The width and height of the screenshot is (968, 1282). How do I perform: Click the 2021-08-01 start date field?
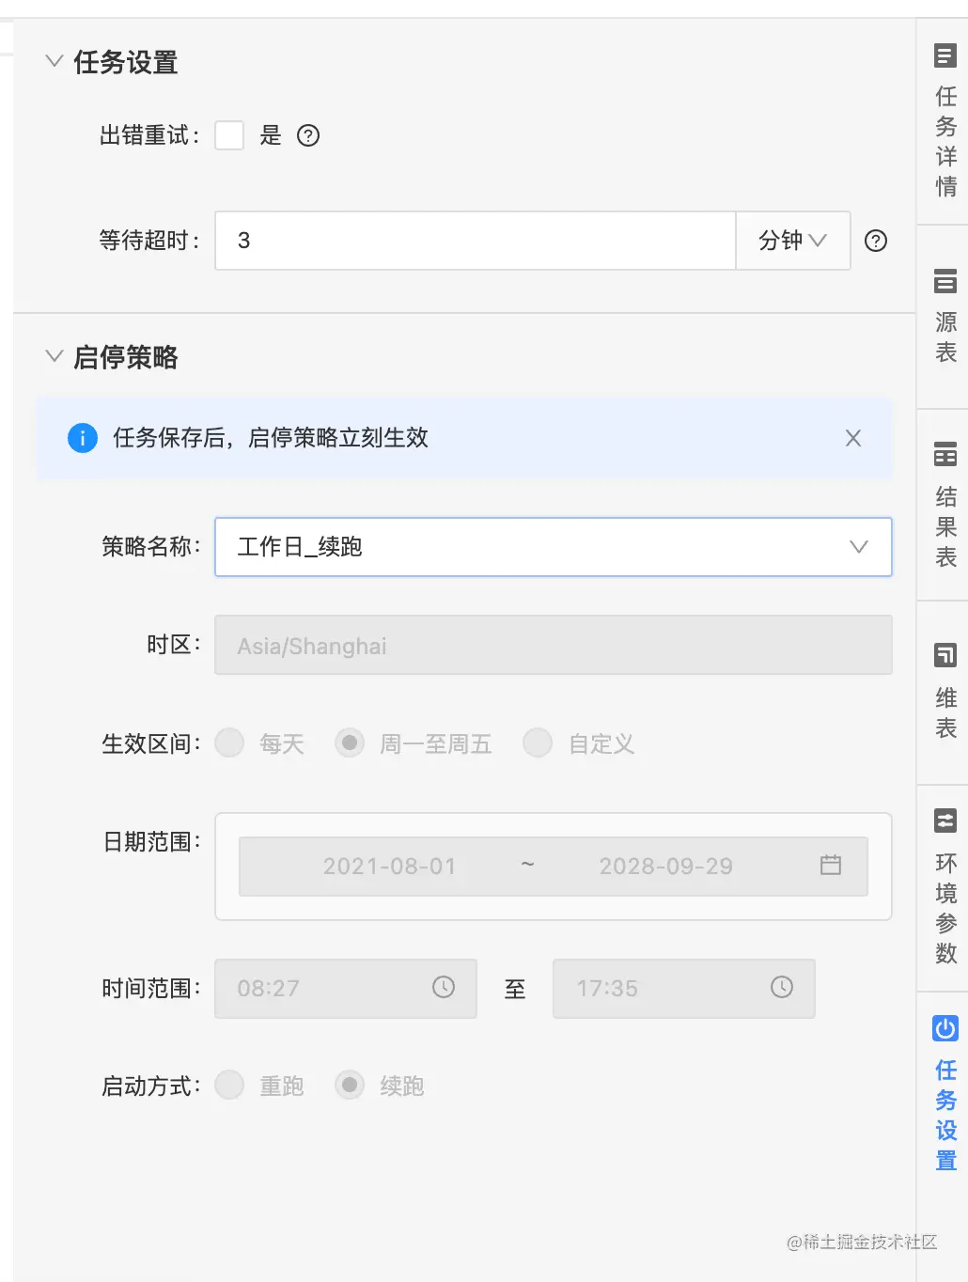[388, 866]
